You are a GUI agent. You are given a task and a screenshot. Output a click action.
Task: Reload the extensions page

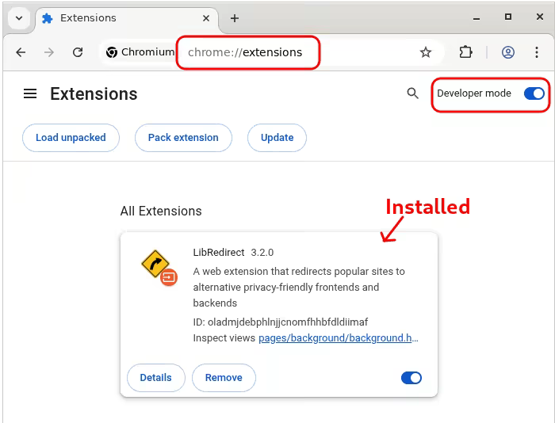click(x=78, y=52)
